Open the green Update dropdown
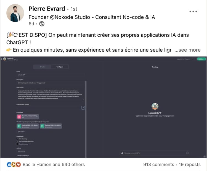 202,59
